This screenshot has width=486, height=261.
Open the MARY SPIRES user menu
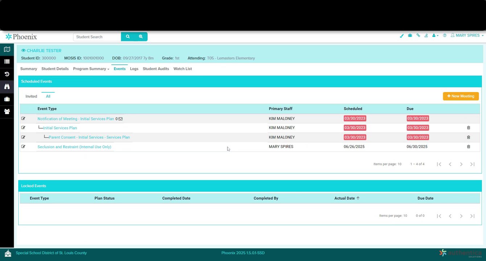click(x=467, y=36)
